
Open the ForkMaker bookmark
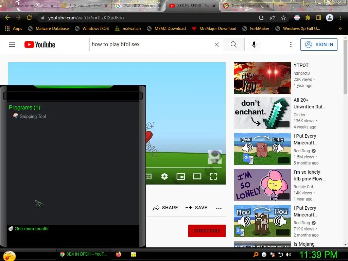tap(256, 29)
